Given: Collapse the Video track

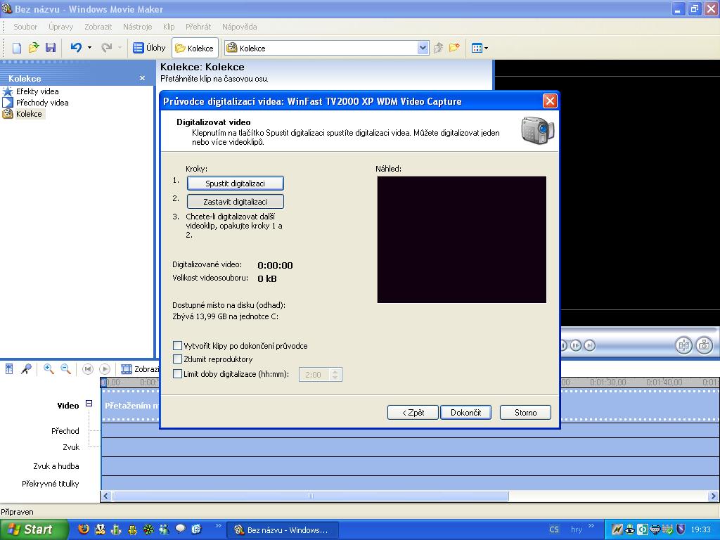Looking at the screenshot, I should coord(89,404).
